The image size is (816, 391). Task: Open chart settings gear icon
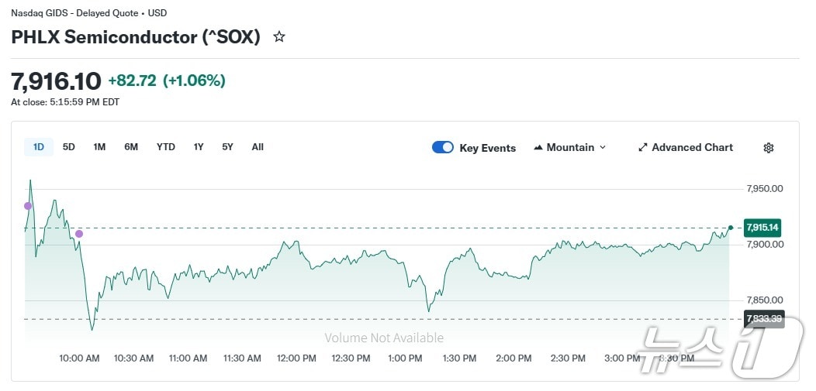[768, 147]
